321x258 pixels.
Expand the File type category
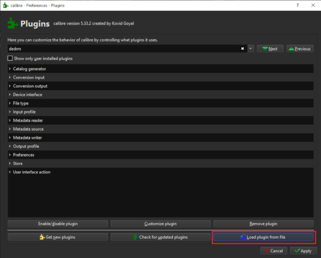click(x=10, y=103)
